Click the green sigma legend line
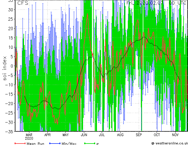188x145 pixels. (90, 143)
